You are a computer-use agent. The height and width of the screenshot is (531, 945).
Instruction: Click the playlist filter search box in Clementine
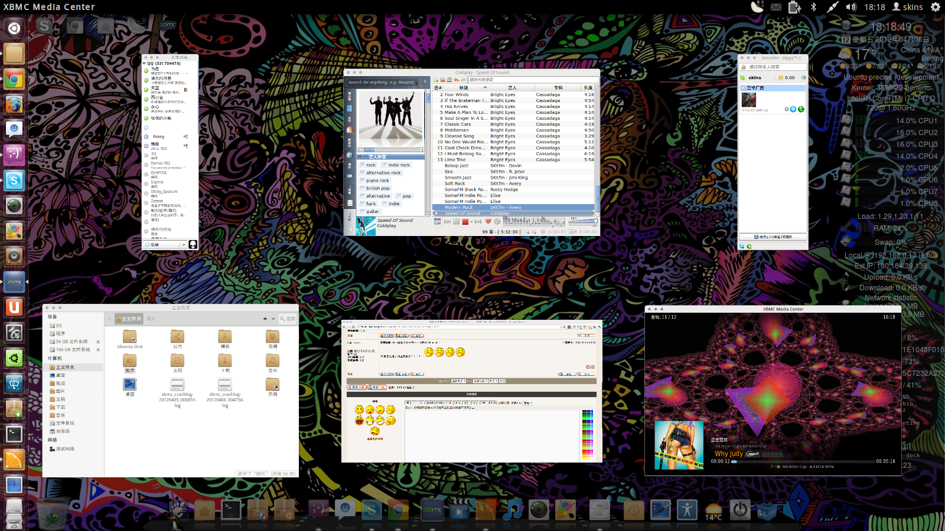(533, 80)
